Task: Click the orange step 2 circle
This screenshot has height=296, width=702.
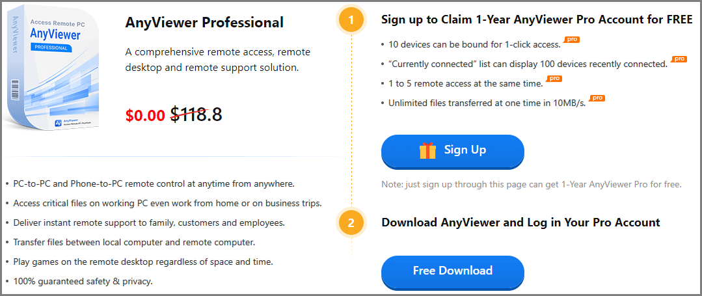Action: click(351, 222)
